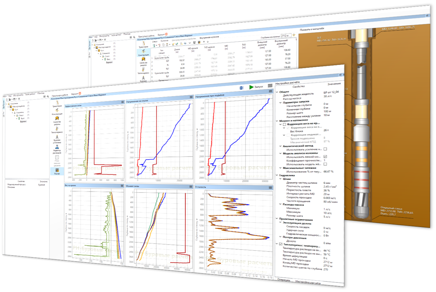The image size is (436, 292).
Task: Open Внутренняя колонна tab in back window
Action: tap(209, 37)
